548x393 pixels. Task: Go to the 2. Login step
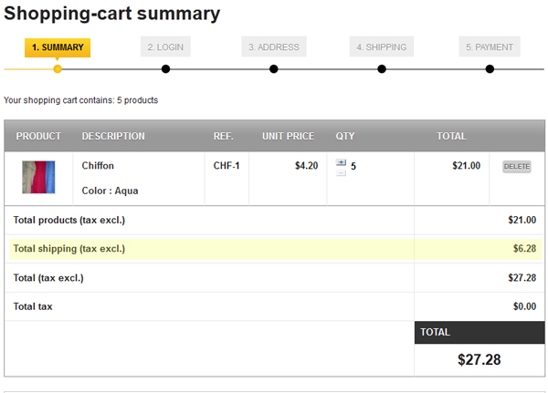pos(165,47)
